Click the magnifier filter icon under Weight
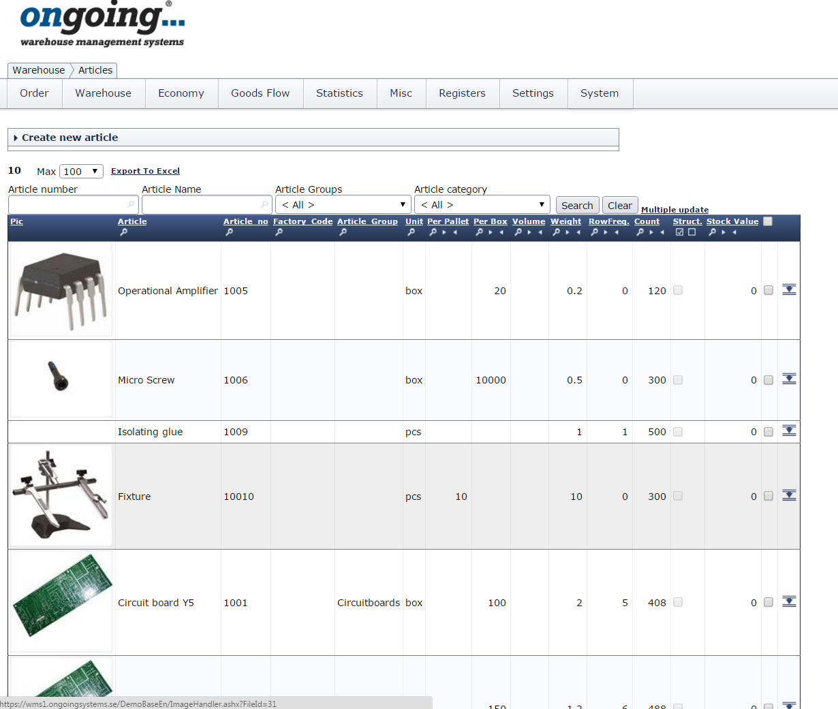 click(x=556, y=232)
